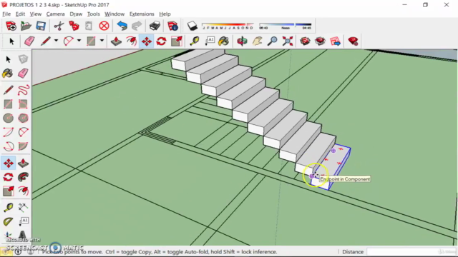Open the Extension Warehouse icon
The image size is (458, 257).
(x=320, y=41)
